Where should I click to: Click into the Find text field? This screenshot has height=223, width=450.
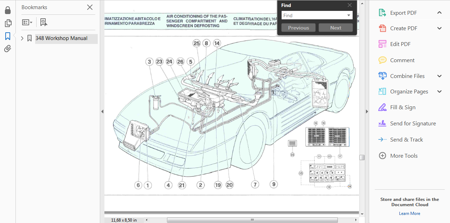314,15
